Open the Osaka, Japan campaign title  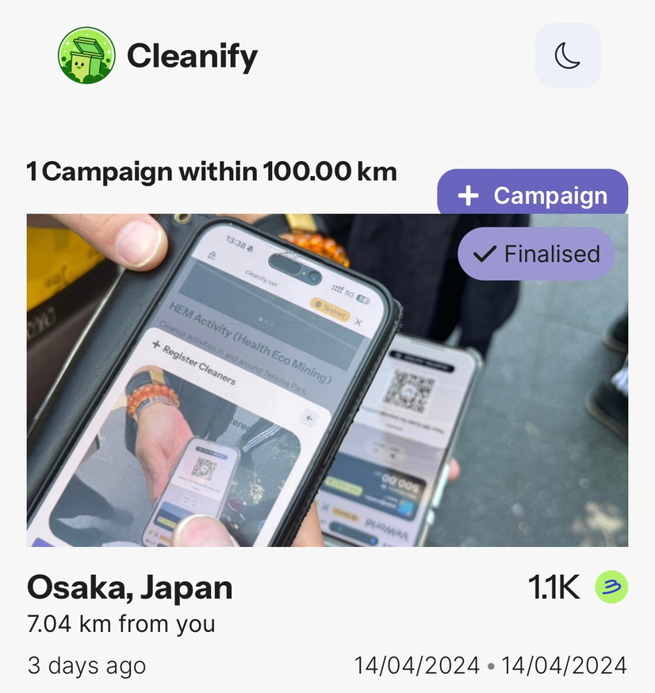pyautogui.click(x=129, y=588)
